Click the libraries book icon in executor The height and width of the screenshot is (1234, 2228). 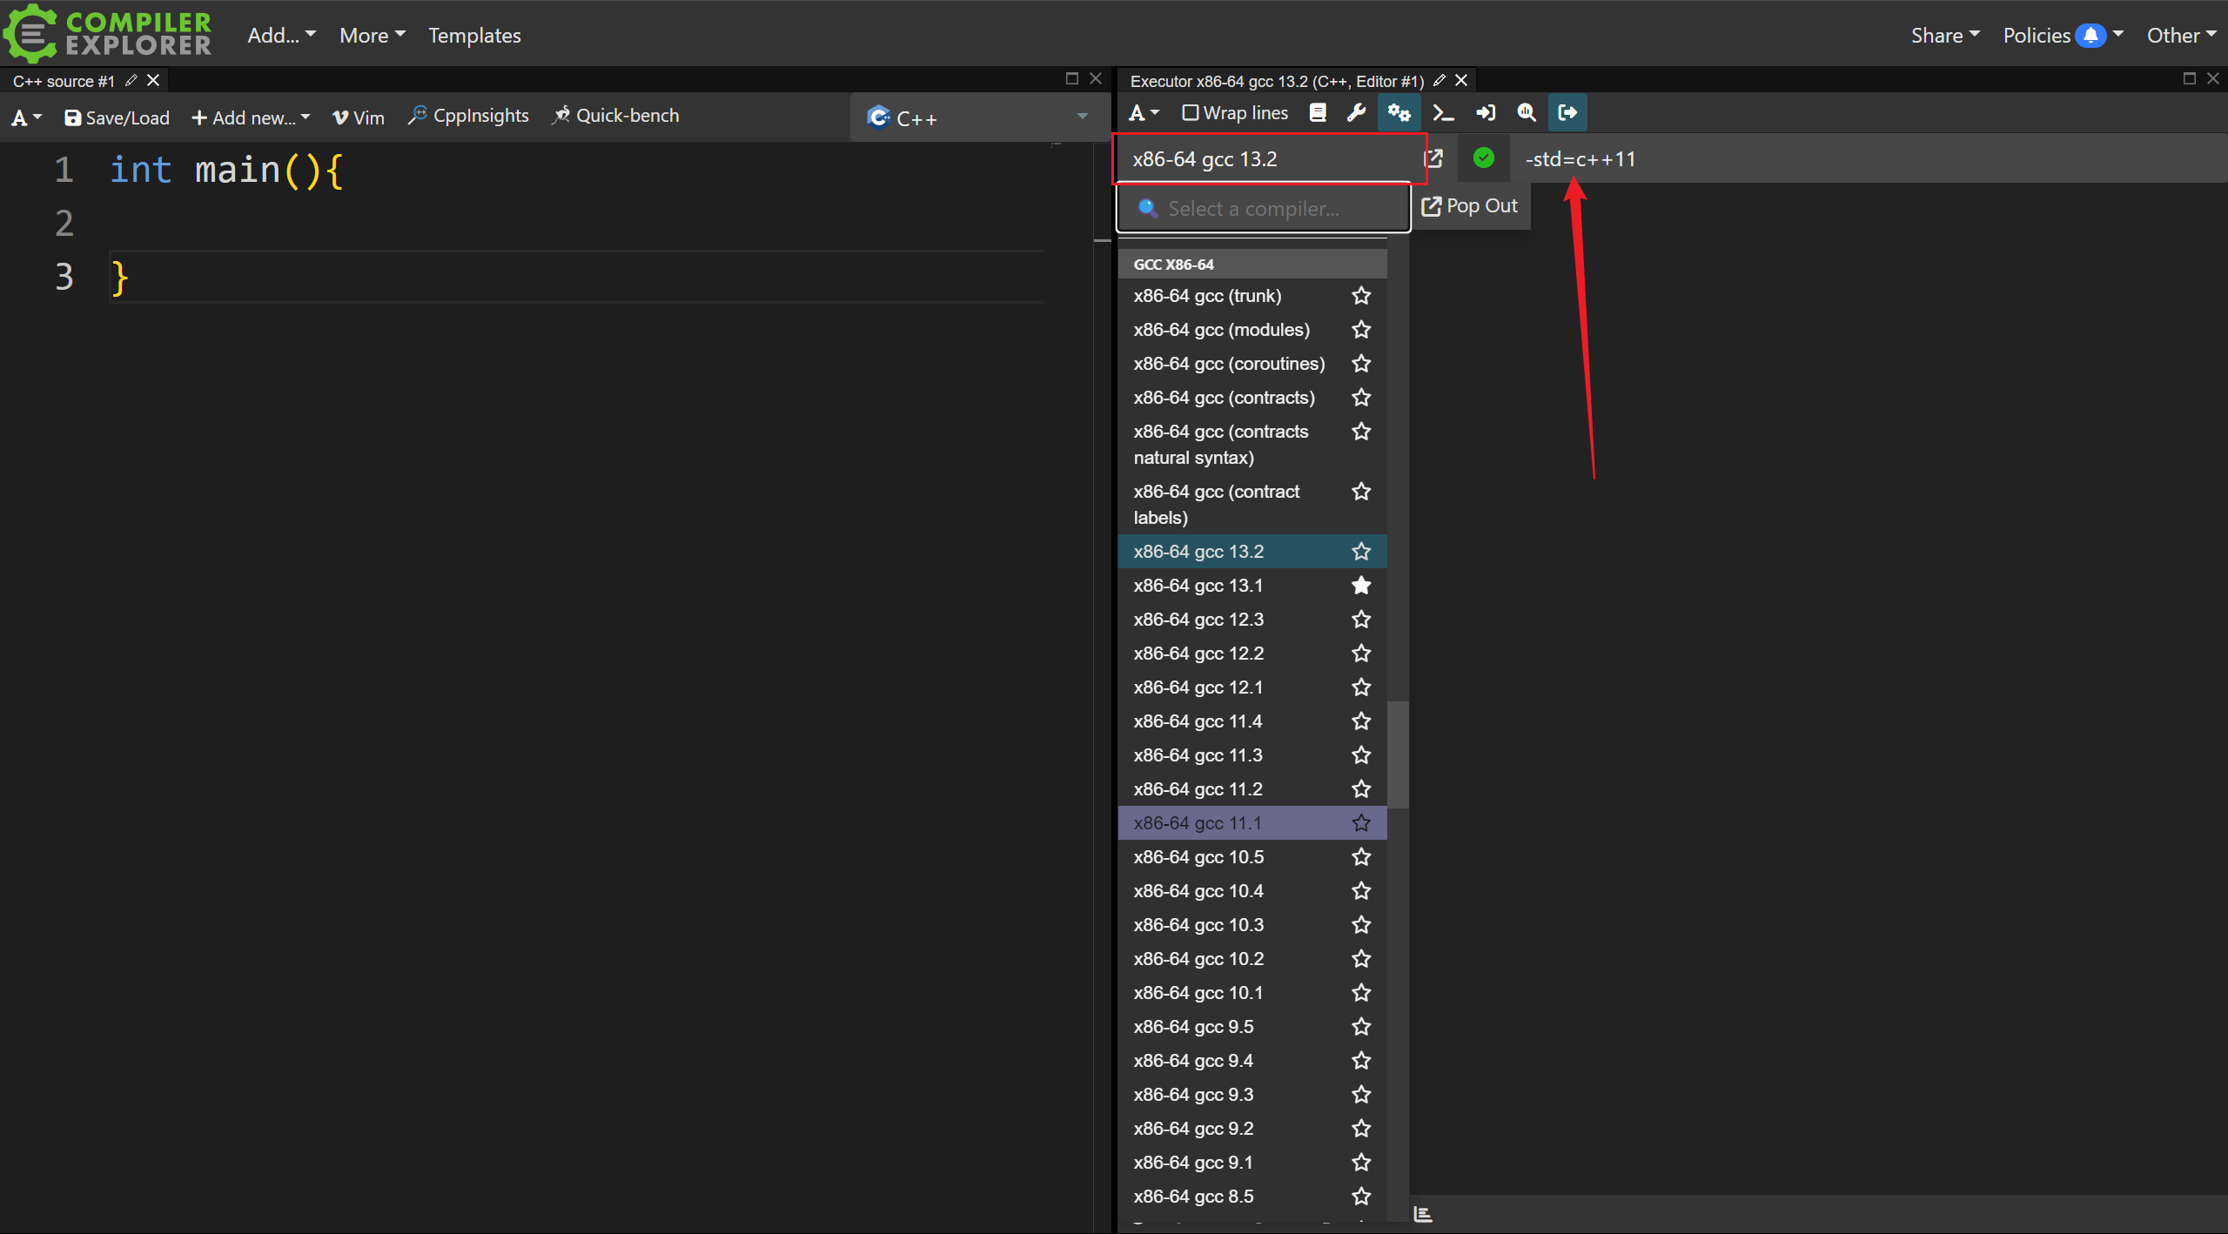pyautogui.click(x=1318, y=113)
